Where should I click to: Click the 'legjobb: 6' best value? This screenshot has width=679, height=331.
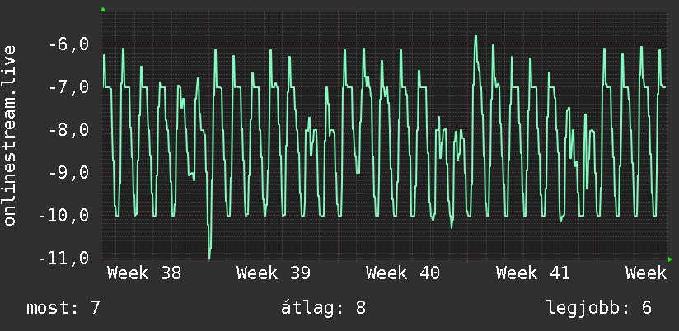[599, 308]
